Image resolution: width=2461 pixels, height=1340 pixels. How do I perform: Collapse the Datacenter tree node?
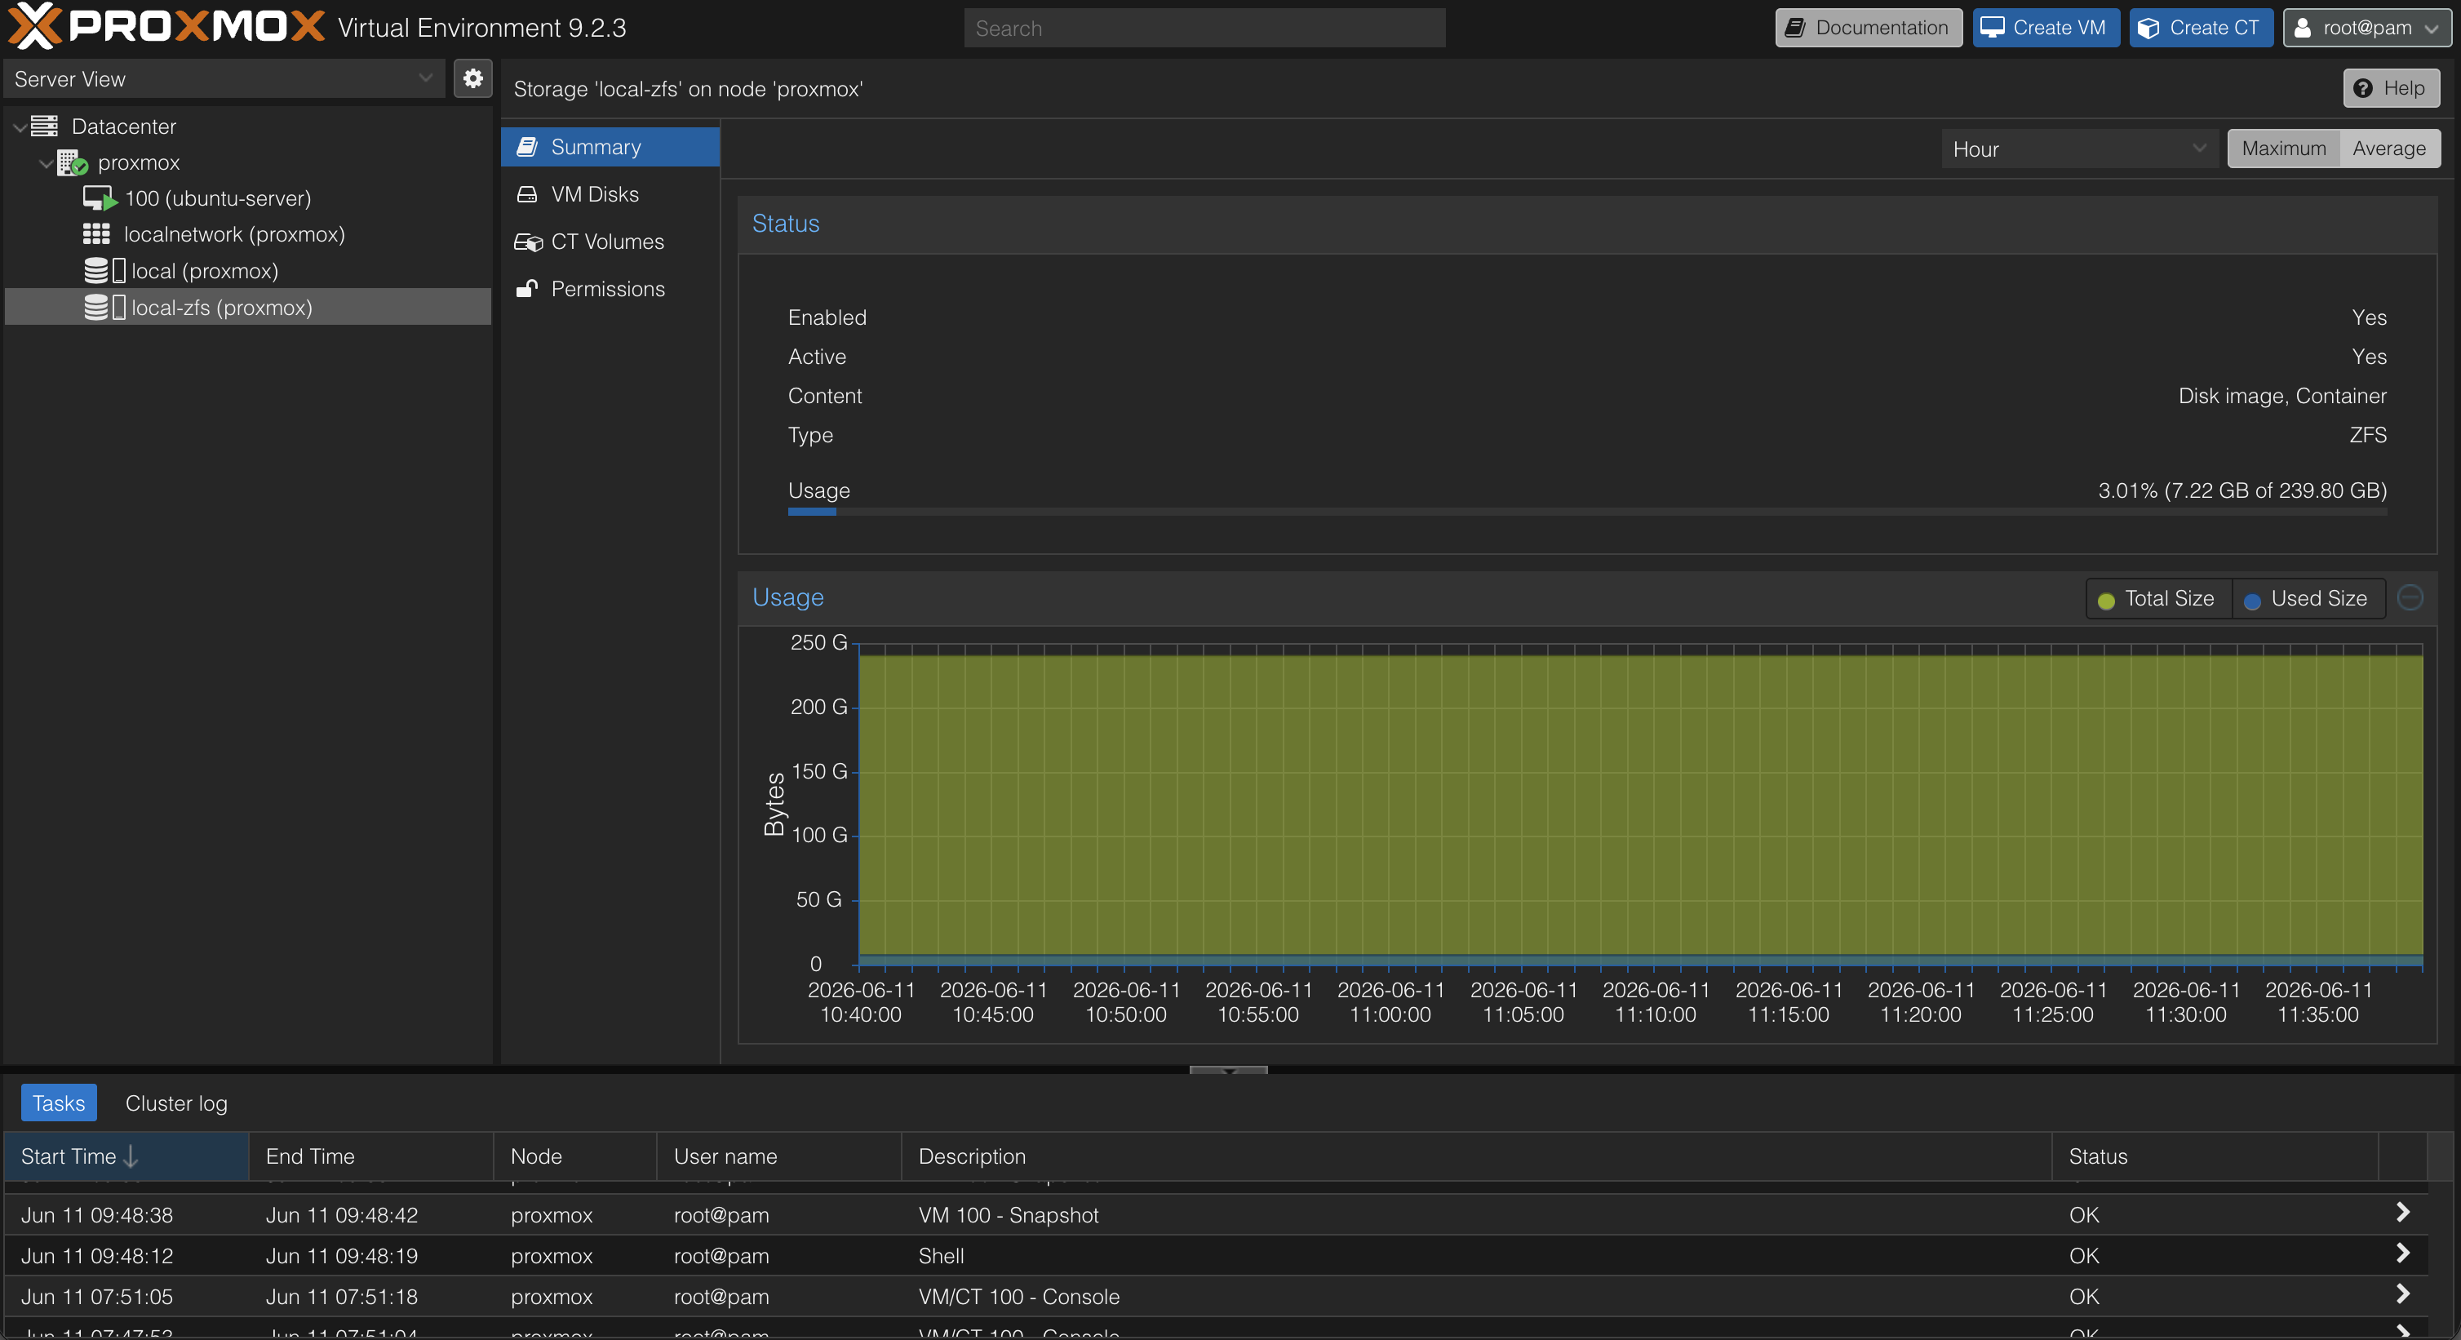(x=19, y=126)
